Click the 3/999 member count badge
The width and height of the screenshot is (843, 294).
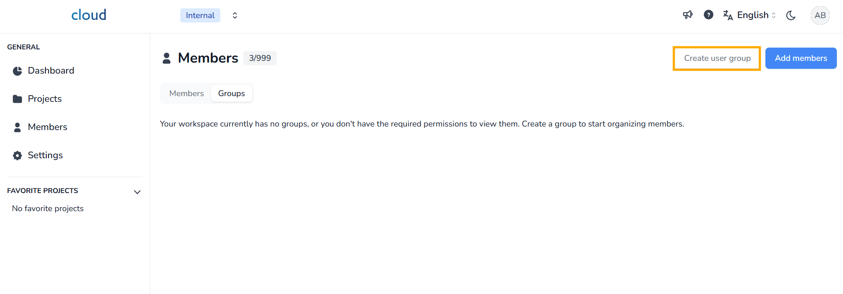pyautogui.click(x=260, y=58)
